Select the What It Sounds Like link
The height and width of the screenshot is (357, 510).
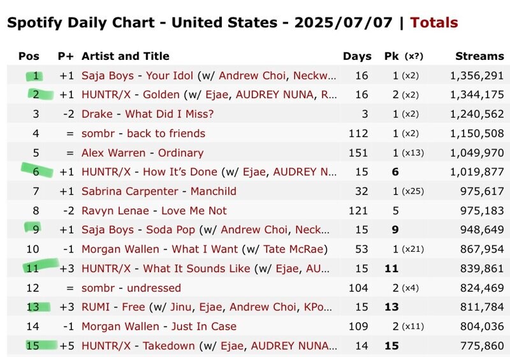[x=197, y=268]
